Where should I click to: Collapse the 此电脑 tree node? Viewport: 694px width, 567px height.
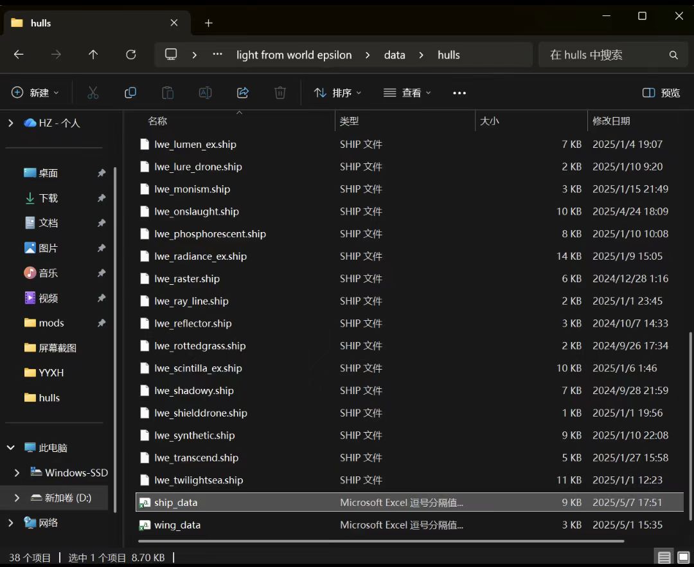(11, 447)
